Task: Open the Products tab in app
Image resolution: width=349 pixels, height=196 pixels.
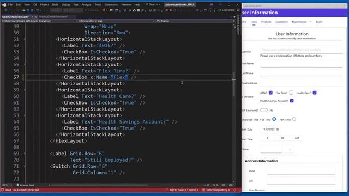Action: (266, 22)
